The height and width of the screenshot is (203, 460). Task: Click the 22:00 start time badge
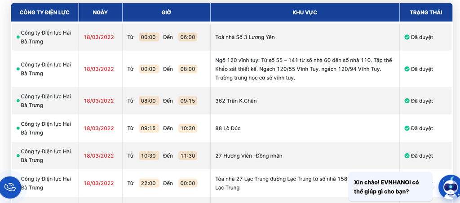(x=148, y=183)
